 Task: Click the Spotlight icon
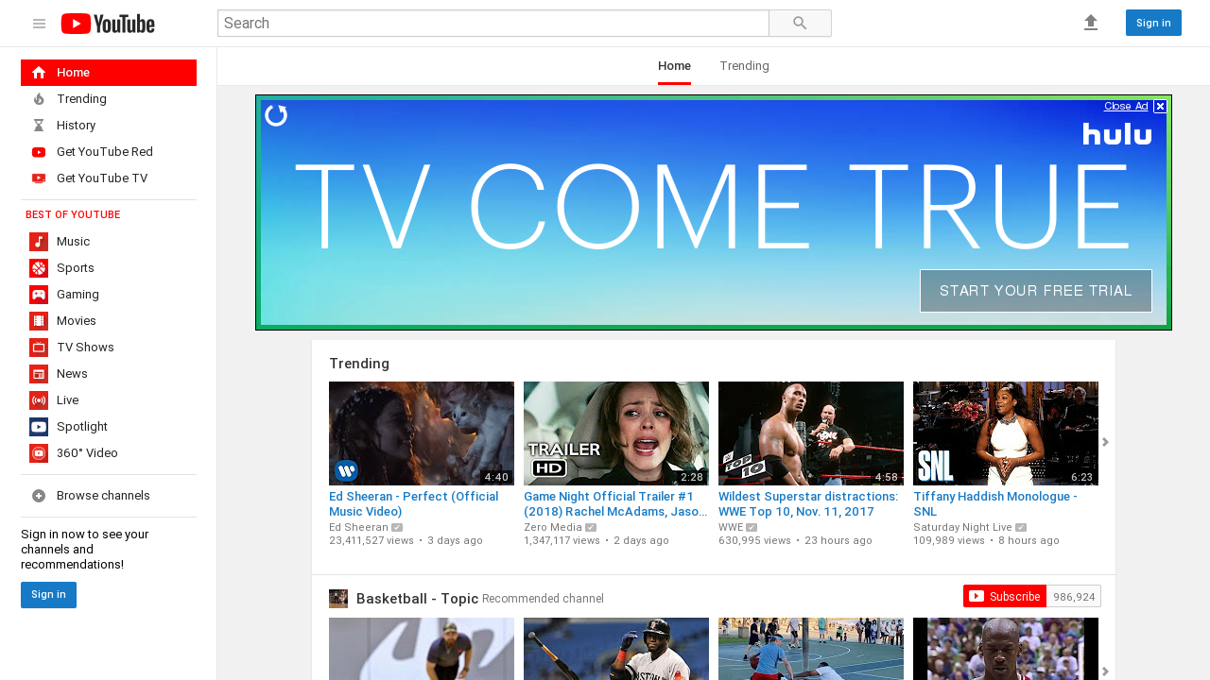39,427
